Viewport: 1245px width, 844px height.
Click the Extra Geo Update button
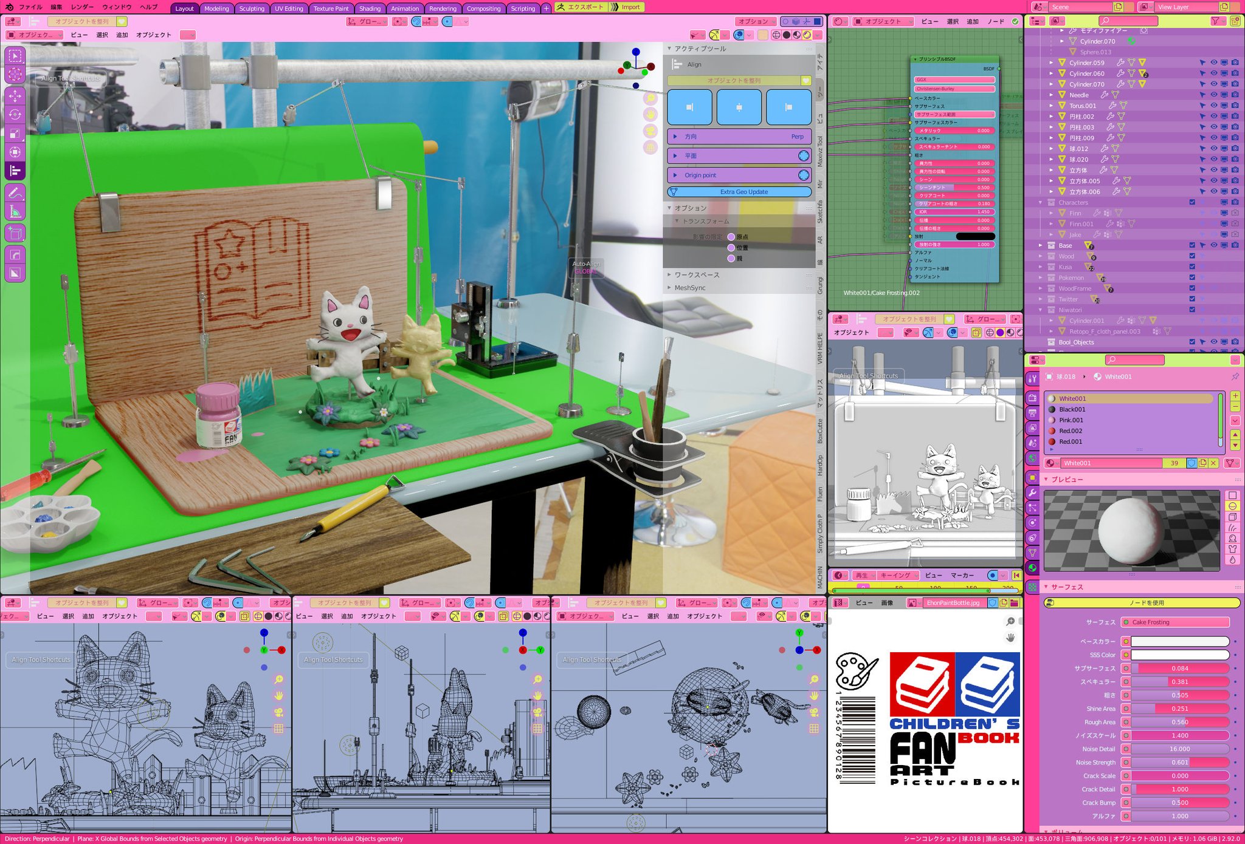click(x=743, y=192)
